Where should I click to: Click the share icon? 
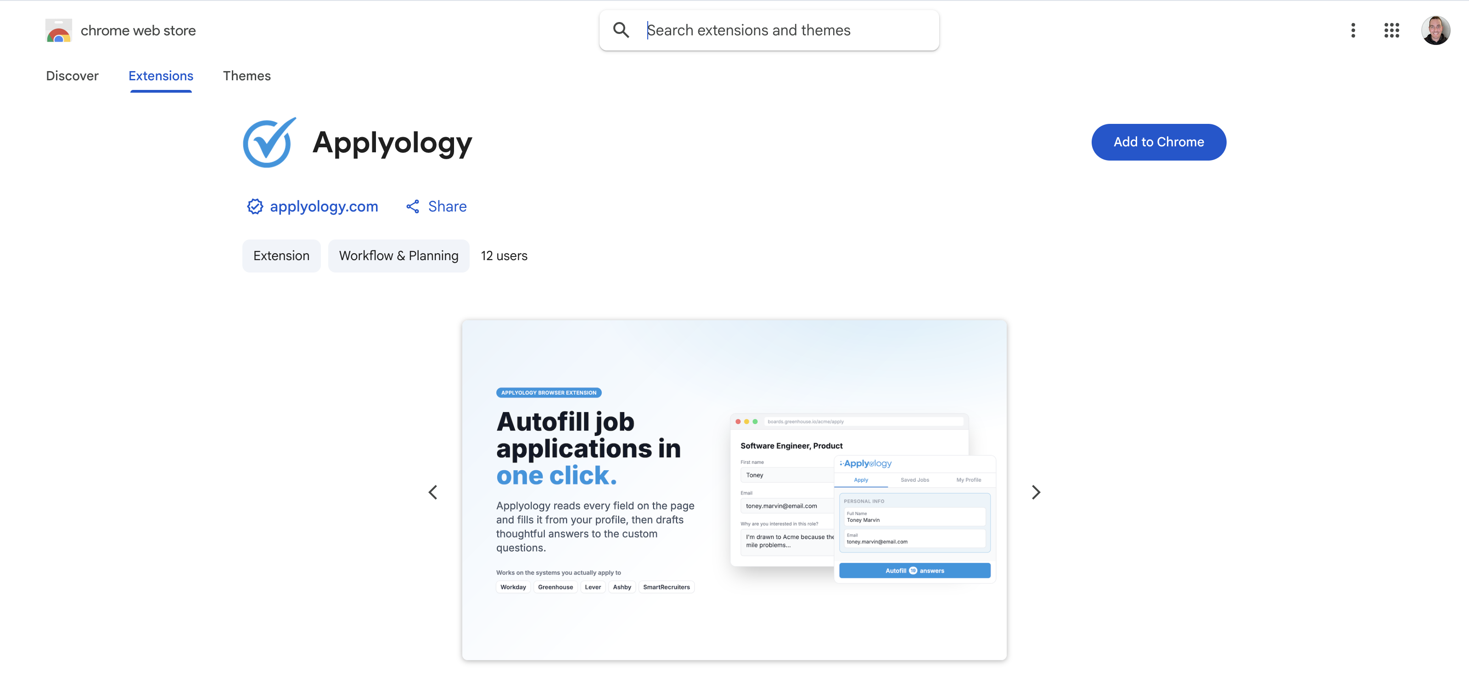pos(413,206)
